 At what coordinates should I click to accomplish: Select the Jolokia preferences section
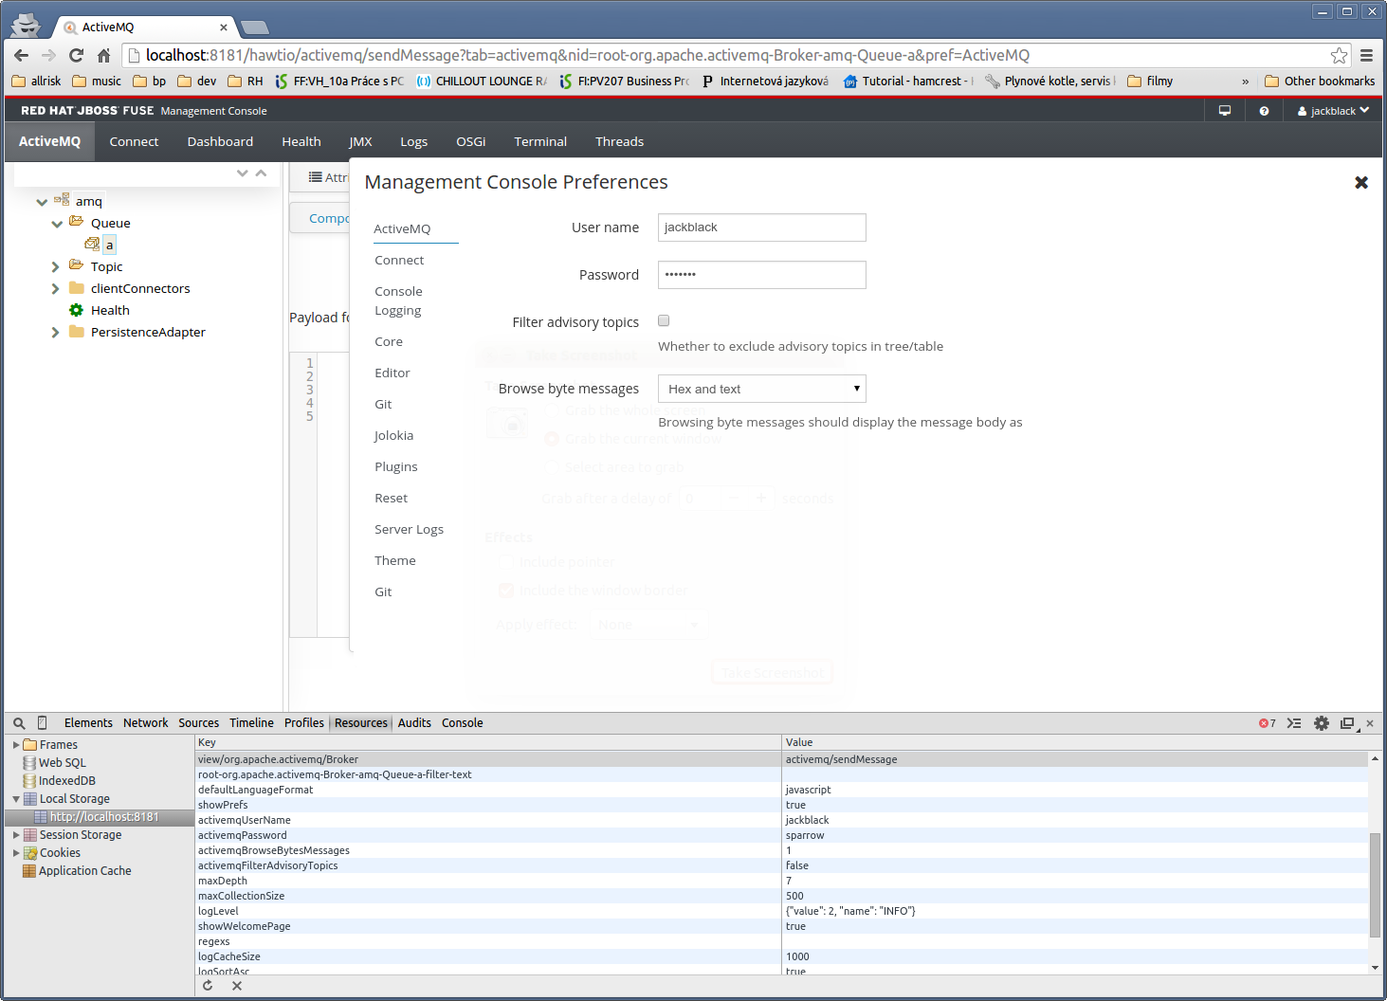tap(393, 435)
